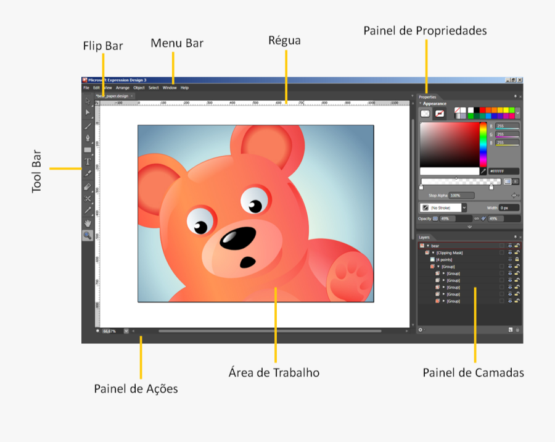Open the Layers panel options gear
Screen dimensions: 555x442
(421, 329)
